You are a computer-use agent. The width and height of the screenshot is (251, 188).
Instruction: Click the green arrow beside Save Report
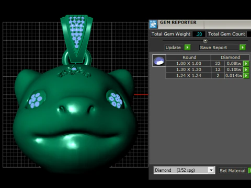(243, 48)
